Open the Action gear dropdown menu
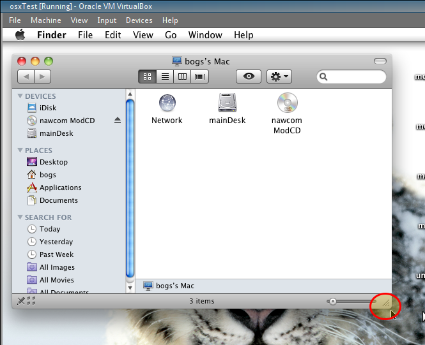This screenshot has height=345, width=425. pos(279,77)
